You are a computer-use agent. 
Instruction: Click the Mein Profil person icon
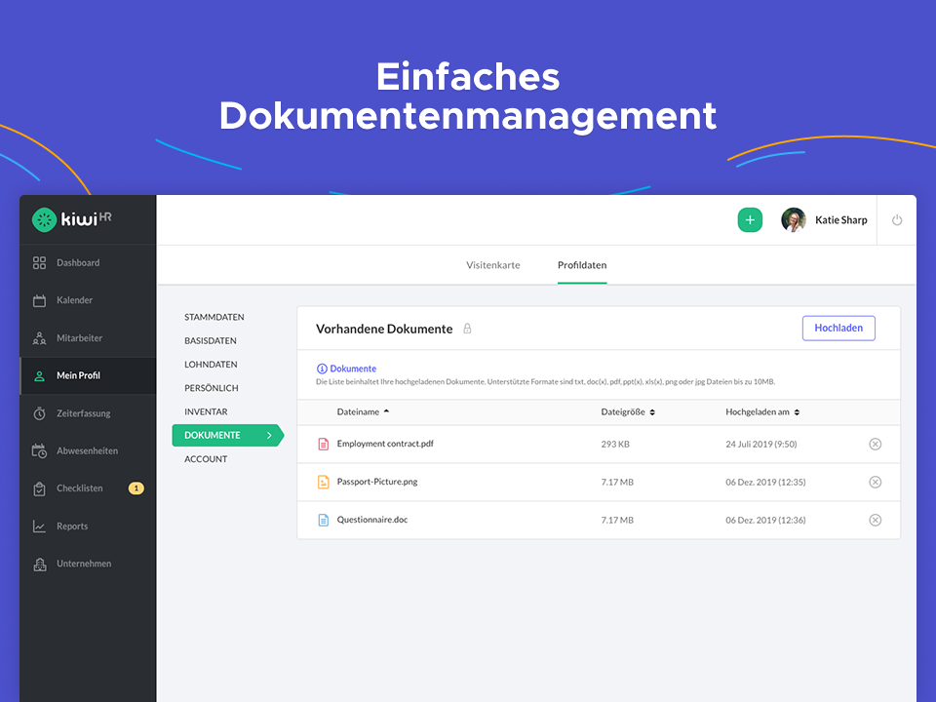click(x=39, y=376)
